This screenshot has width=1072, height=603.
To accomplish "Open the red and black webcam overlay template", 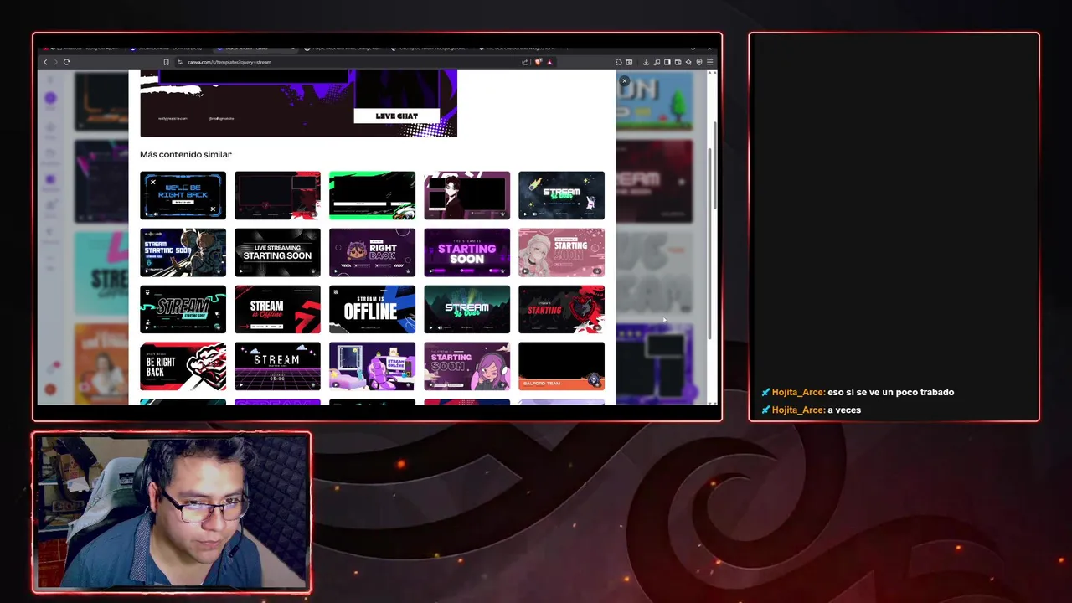I will coord(277,195).
